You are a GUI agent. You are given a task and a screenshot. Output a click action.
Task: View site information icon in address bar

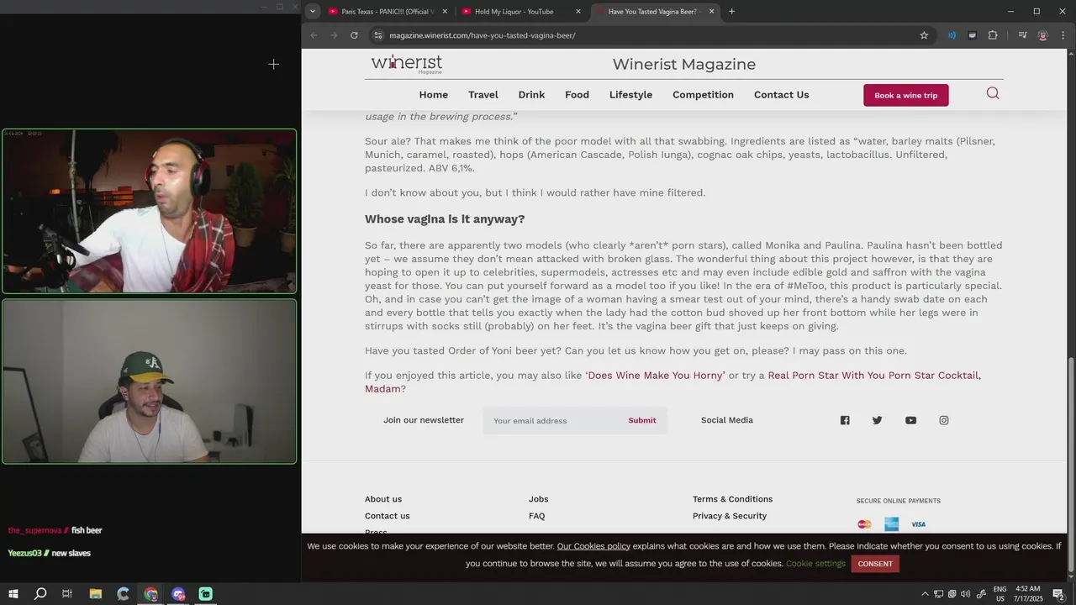pyautogui.click(x=378, y=35)
